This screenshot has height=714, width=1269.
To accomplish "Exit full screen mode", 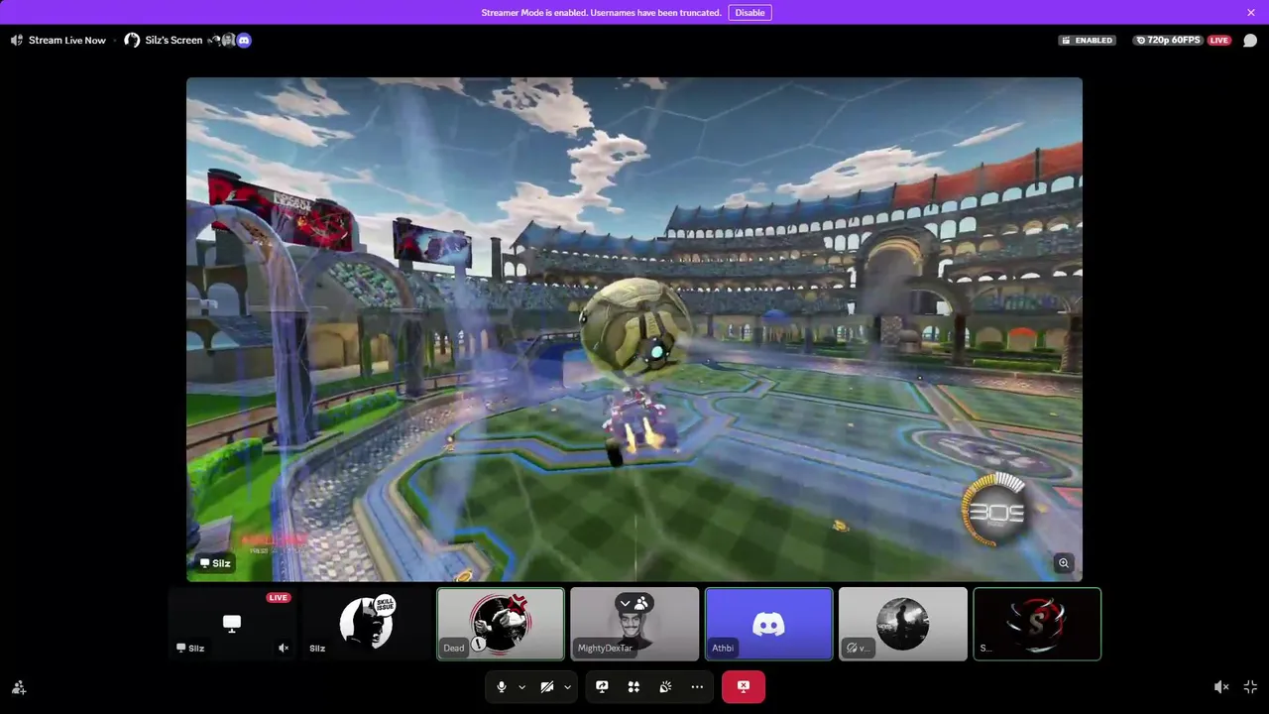I will pos(1250,686).
